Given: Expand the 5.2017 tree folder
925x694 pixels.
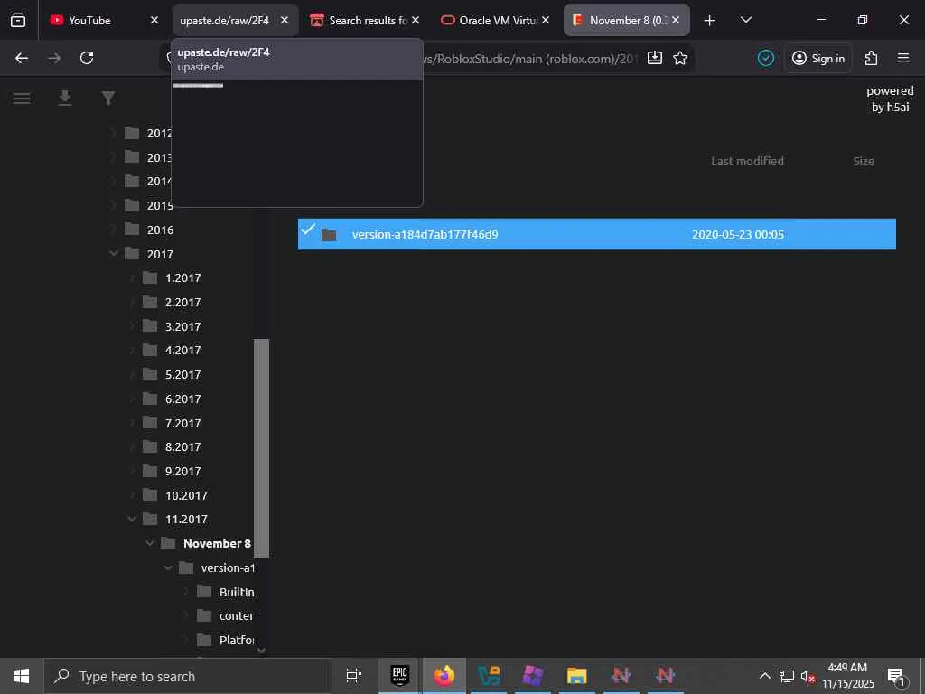Looking at the screenshot, I should tap(132, 375).
